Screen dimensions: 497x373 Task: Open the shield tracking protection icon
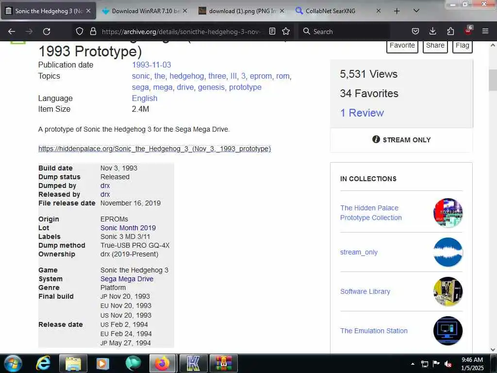click(x=80, y=31)
